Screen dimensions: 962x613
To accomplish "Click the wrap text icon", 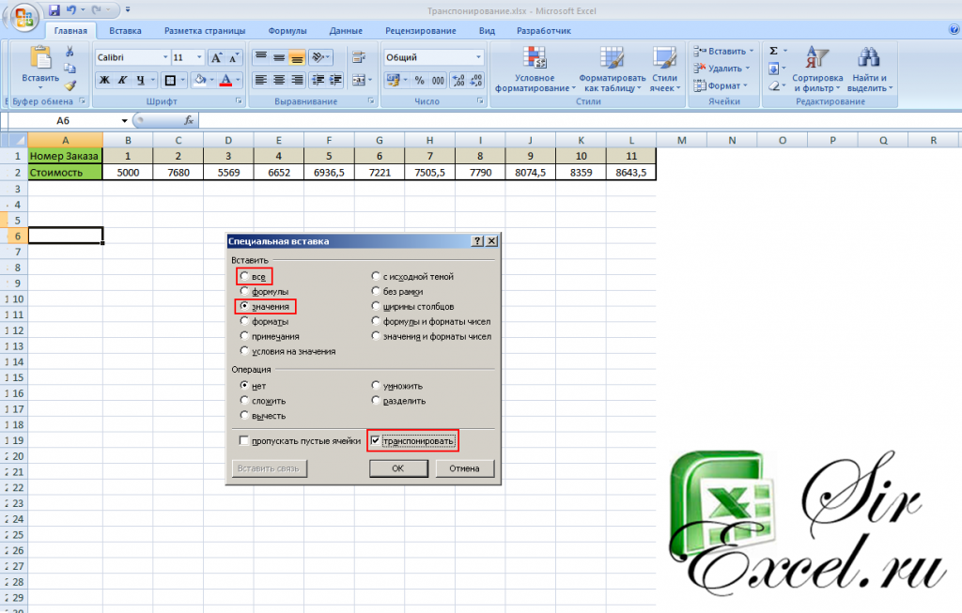I will pyautogui.click(x=360, y=57).
